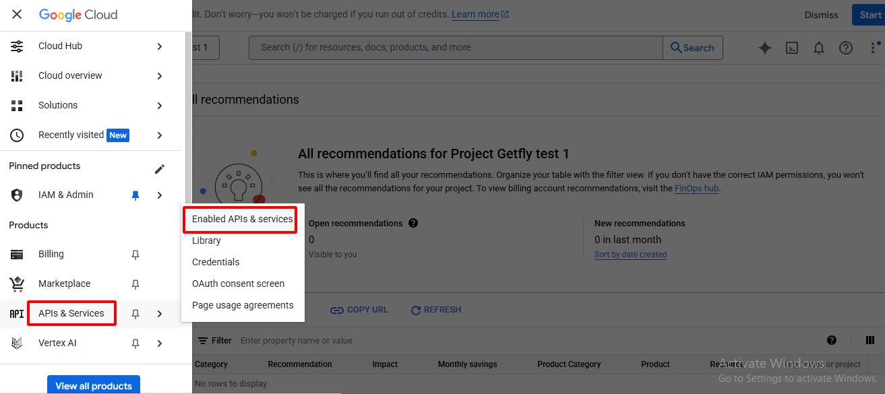Pin the Marketplace product

point(135,284)
